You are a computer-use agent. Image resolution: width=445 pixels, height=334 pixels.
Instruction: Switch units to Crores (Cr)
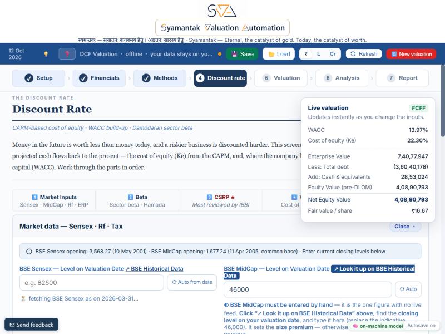coord(333,54)
